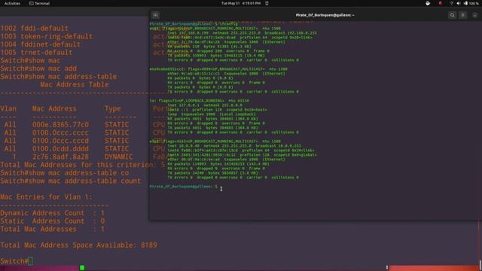
Task: Click 'Dynamic Address Count : 1' line
Action: (x=53, y=213)
